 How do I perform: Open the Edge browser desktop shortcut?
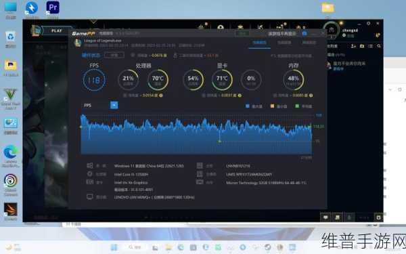click(11, 152)
